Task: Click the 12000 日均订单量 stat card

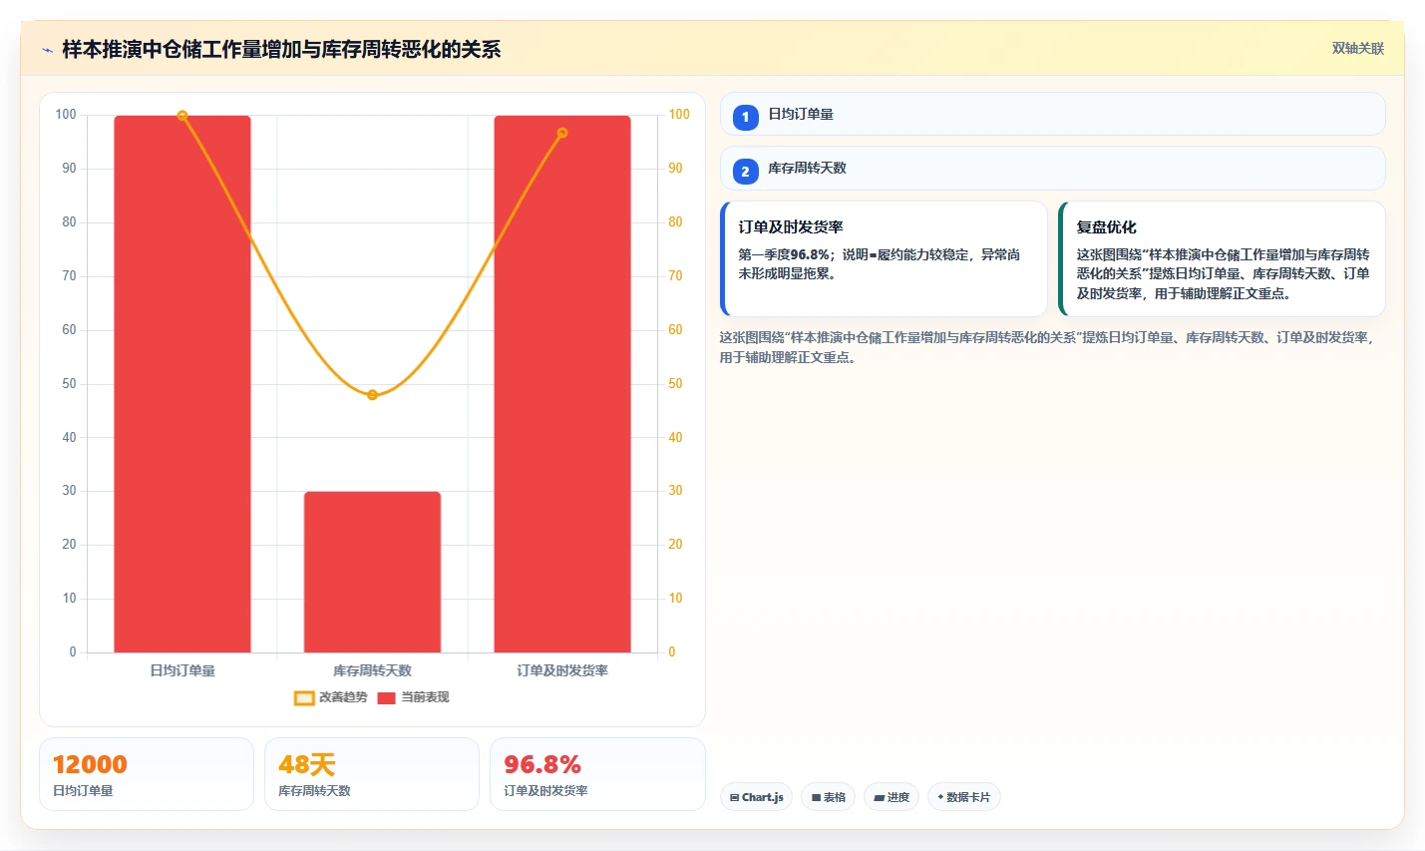Action: (x=147, y=774)
